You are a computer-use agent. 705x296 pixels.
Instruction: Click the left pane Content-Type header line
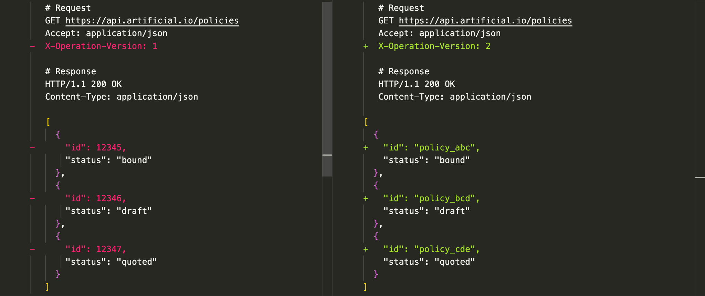point(122,97)
